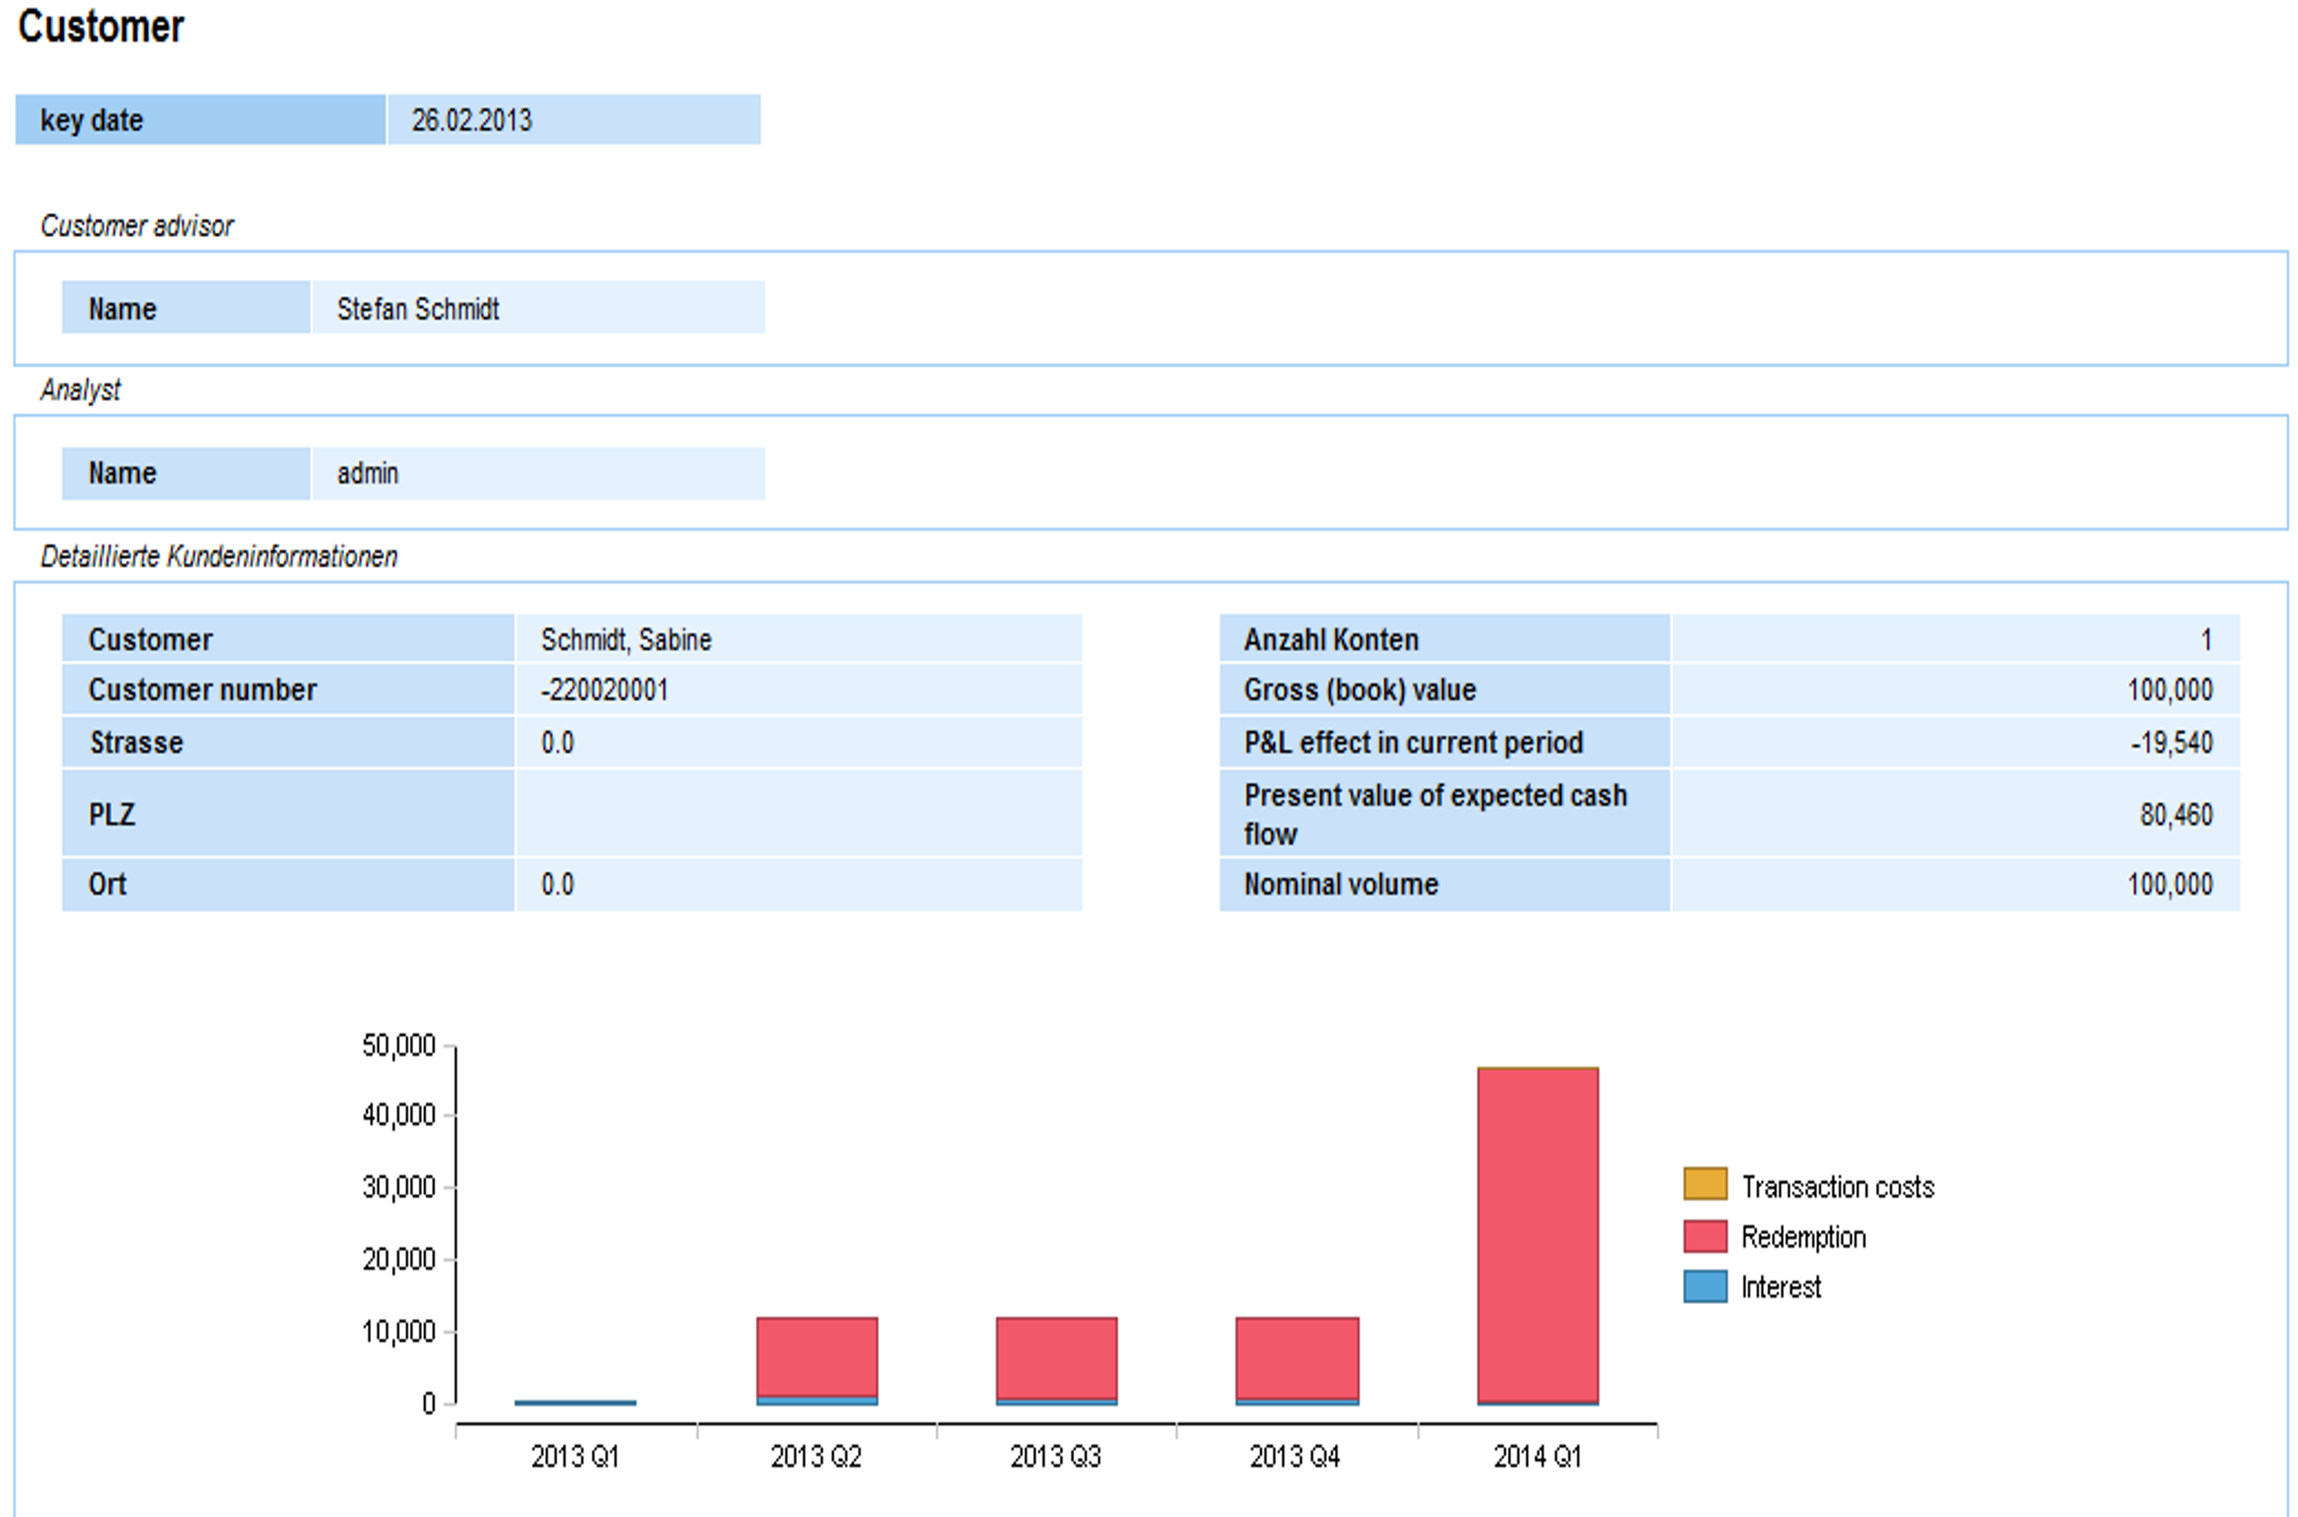Select the Analyst name field admin
This screenshot has height=1517, width=2298.
point(368,473)
